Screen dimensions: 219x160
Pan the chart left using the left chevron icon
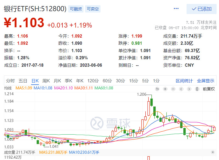(x=181, y=89)
